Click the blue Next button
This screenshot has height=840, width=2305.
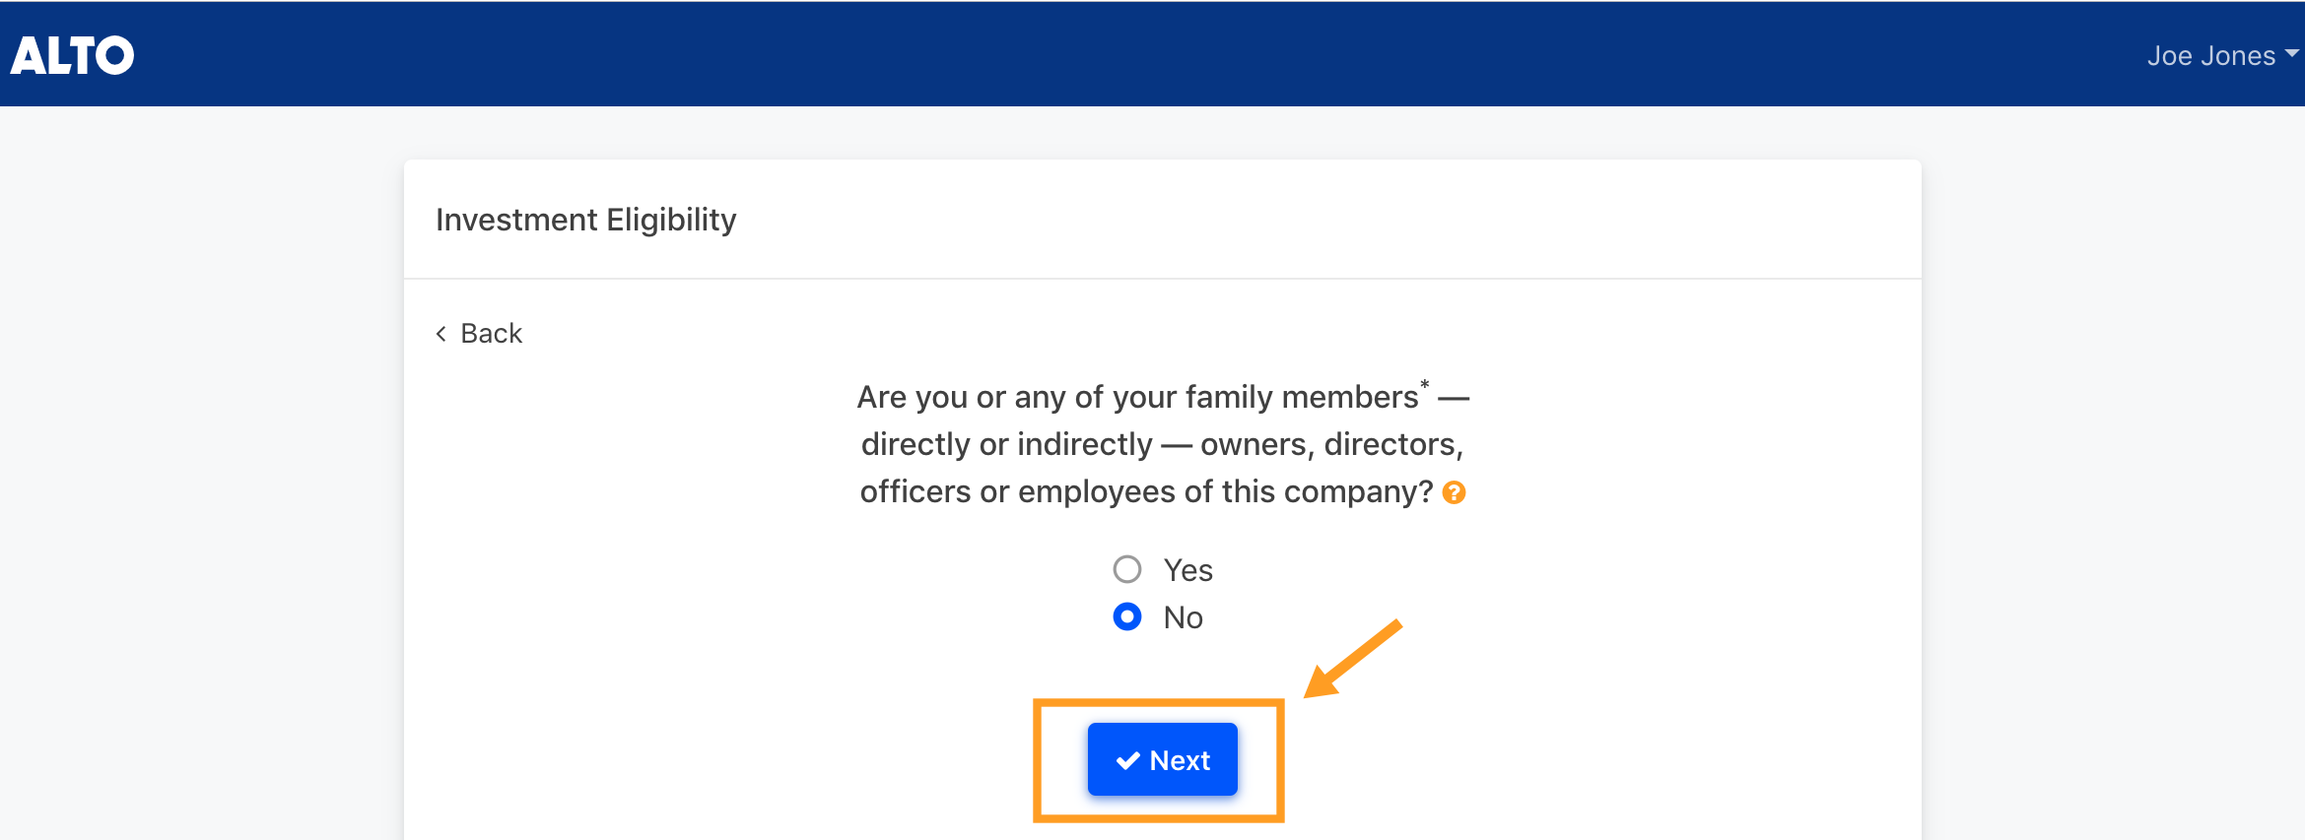[x=1163, y=759]
